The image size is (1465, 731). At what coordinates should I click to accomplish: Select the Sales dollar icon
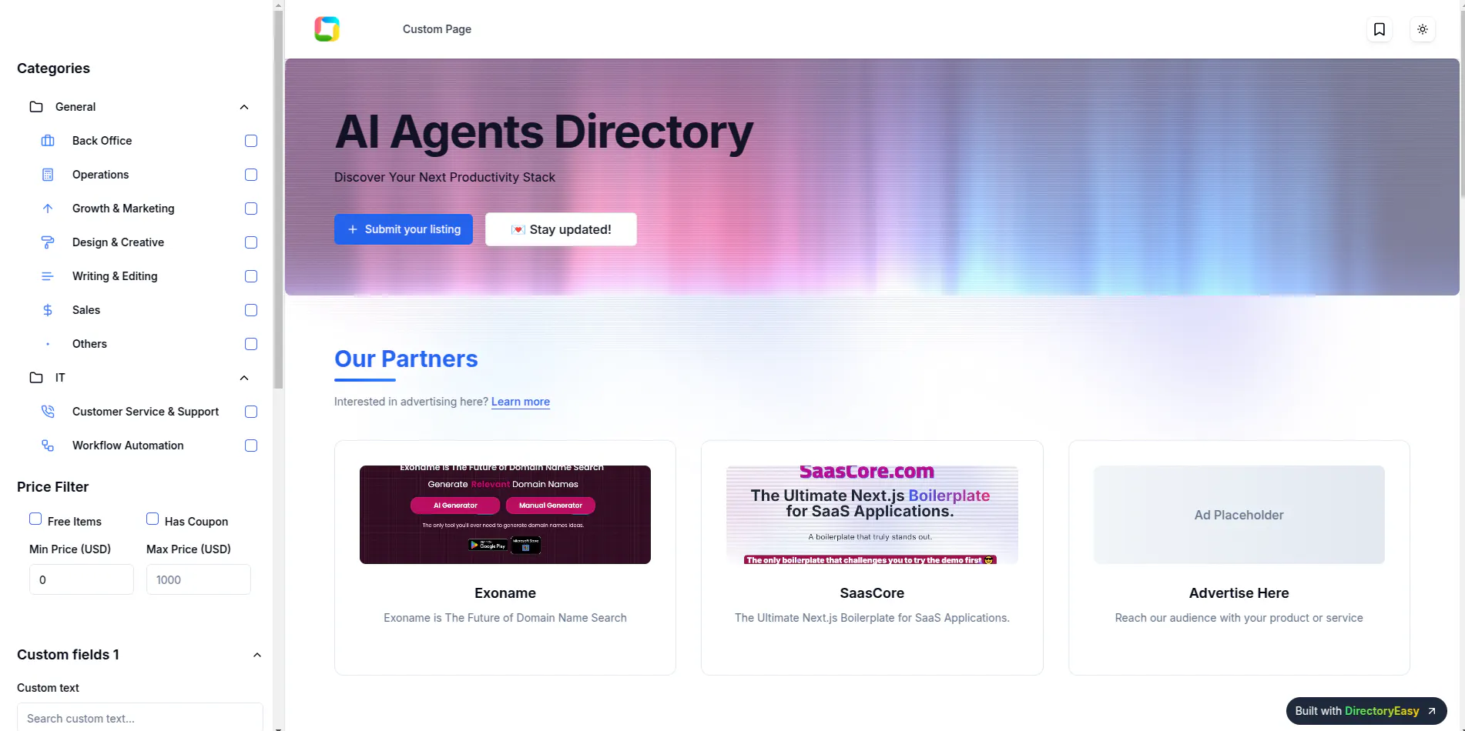click(48, 309)
